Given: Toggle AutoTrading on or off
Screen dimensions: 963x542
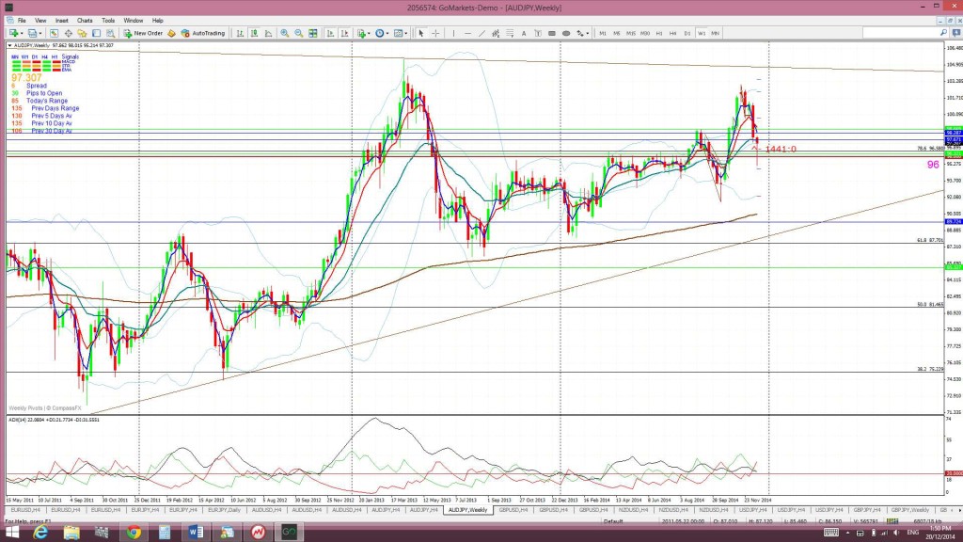Looking at the screenshot, I should [x=203, y=33].
